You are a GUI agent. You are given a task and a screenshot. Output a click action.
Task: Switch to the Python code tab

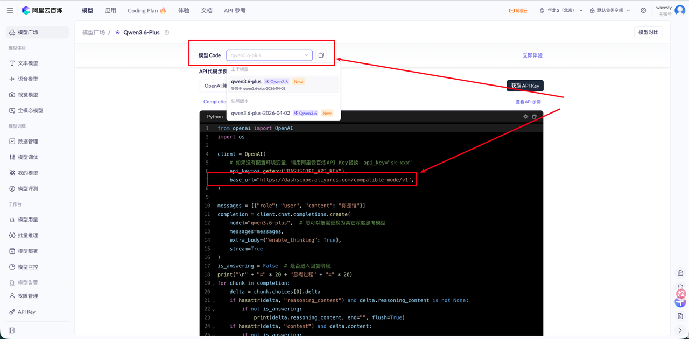click(x=215, y=117)
